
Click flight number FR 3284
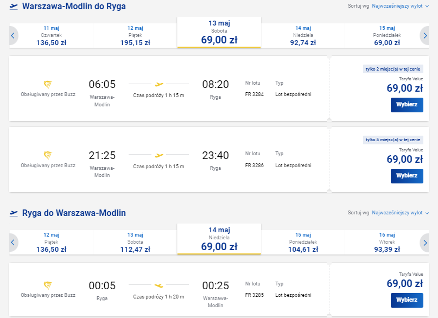255,94
